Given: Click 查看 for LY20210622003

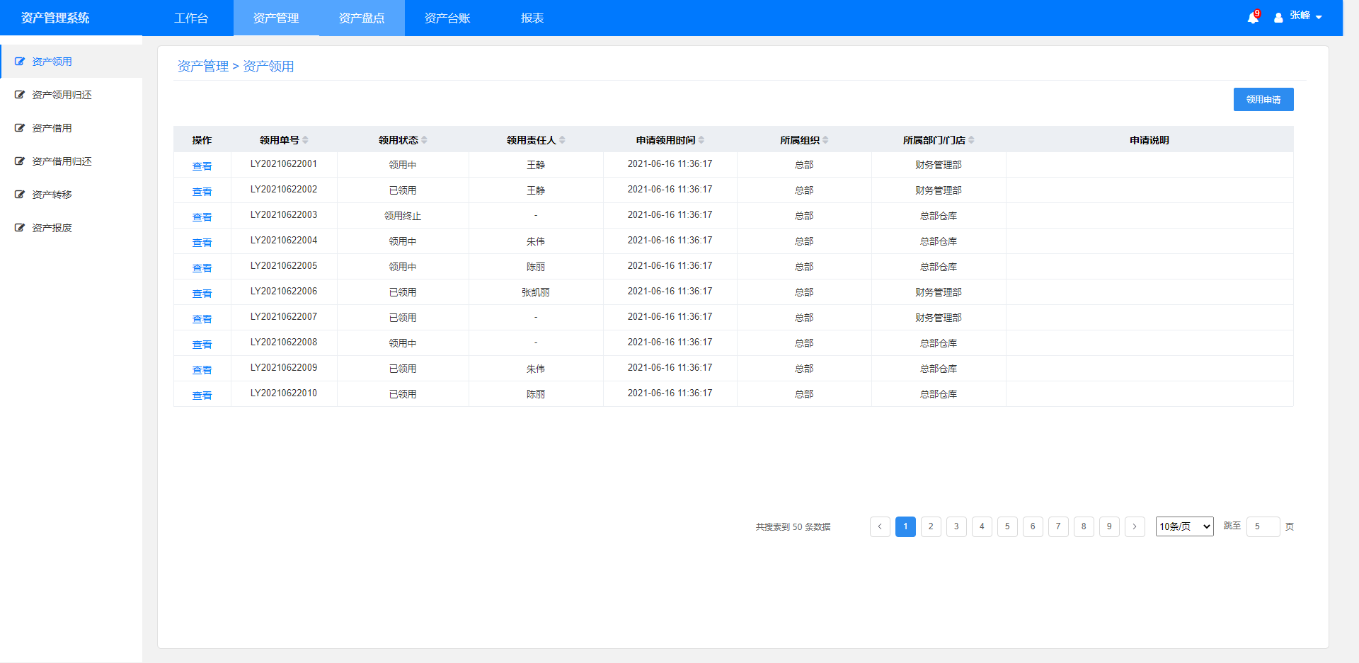Looking at the screenshot, I should click(x=202, y=217).
